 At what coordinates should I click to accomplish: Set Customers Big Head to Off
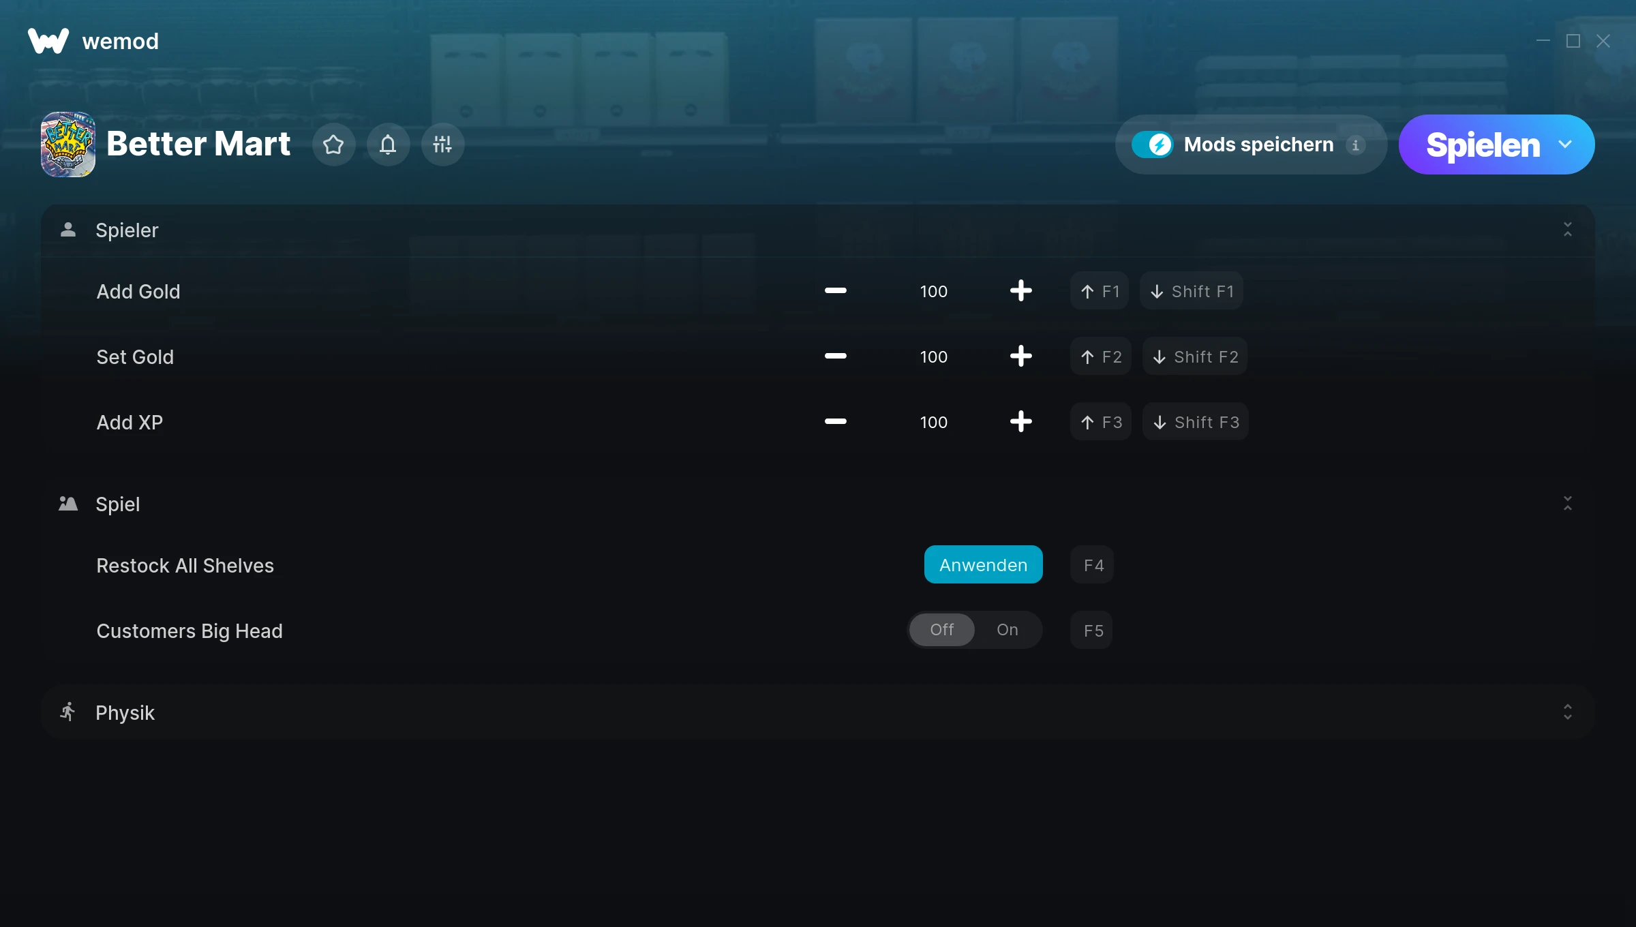(941, 630)
